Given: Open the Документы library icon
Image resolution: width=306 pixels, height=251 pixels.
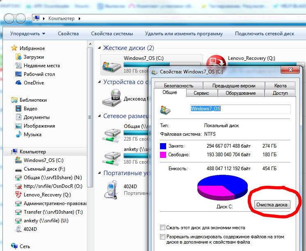Looking at the screenshot, I should (x=18, y=117).
